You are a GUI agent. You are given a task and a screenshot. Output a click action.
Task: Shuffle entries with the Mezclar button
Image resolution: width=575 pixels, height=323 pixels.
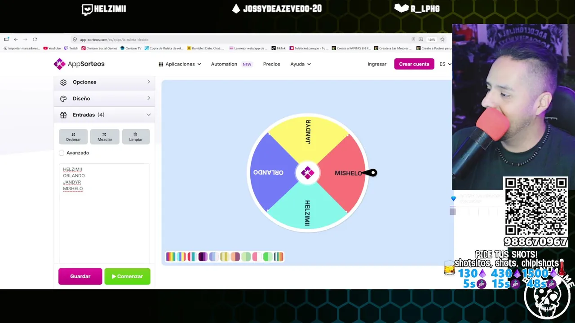[105, 137]
